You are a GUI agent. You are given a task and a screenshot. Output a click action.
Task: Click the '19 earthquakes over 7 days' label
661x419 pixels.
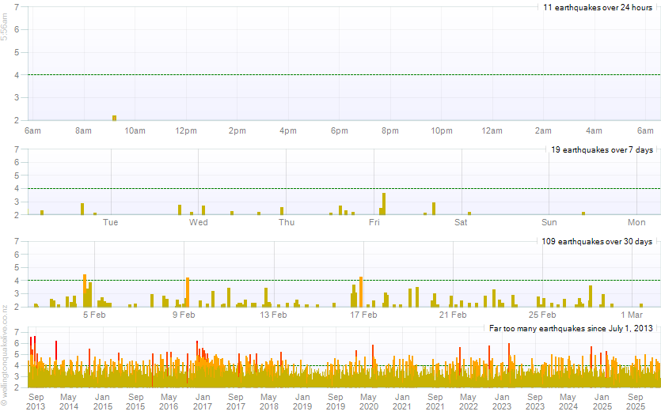[x=602, y=149]
